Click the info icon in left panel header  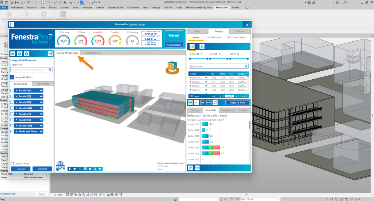pyautogui.click(x=26, y=54)
